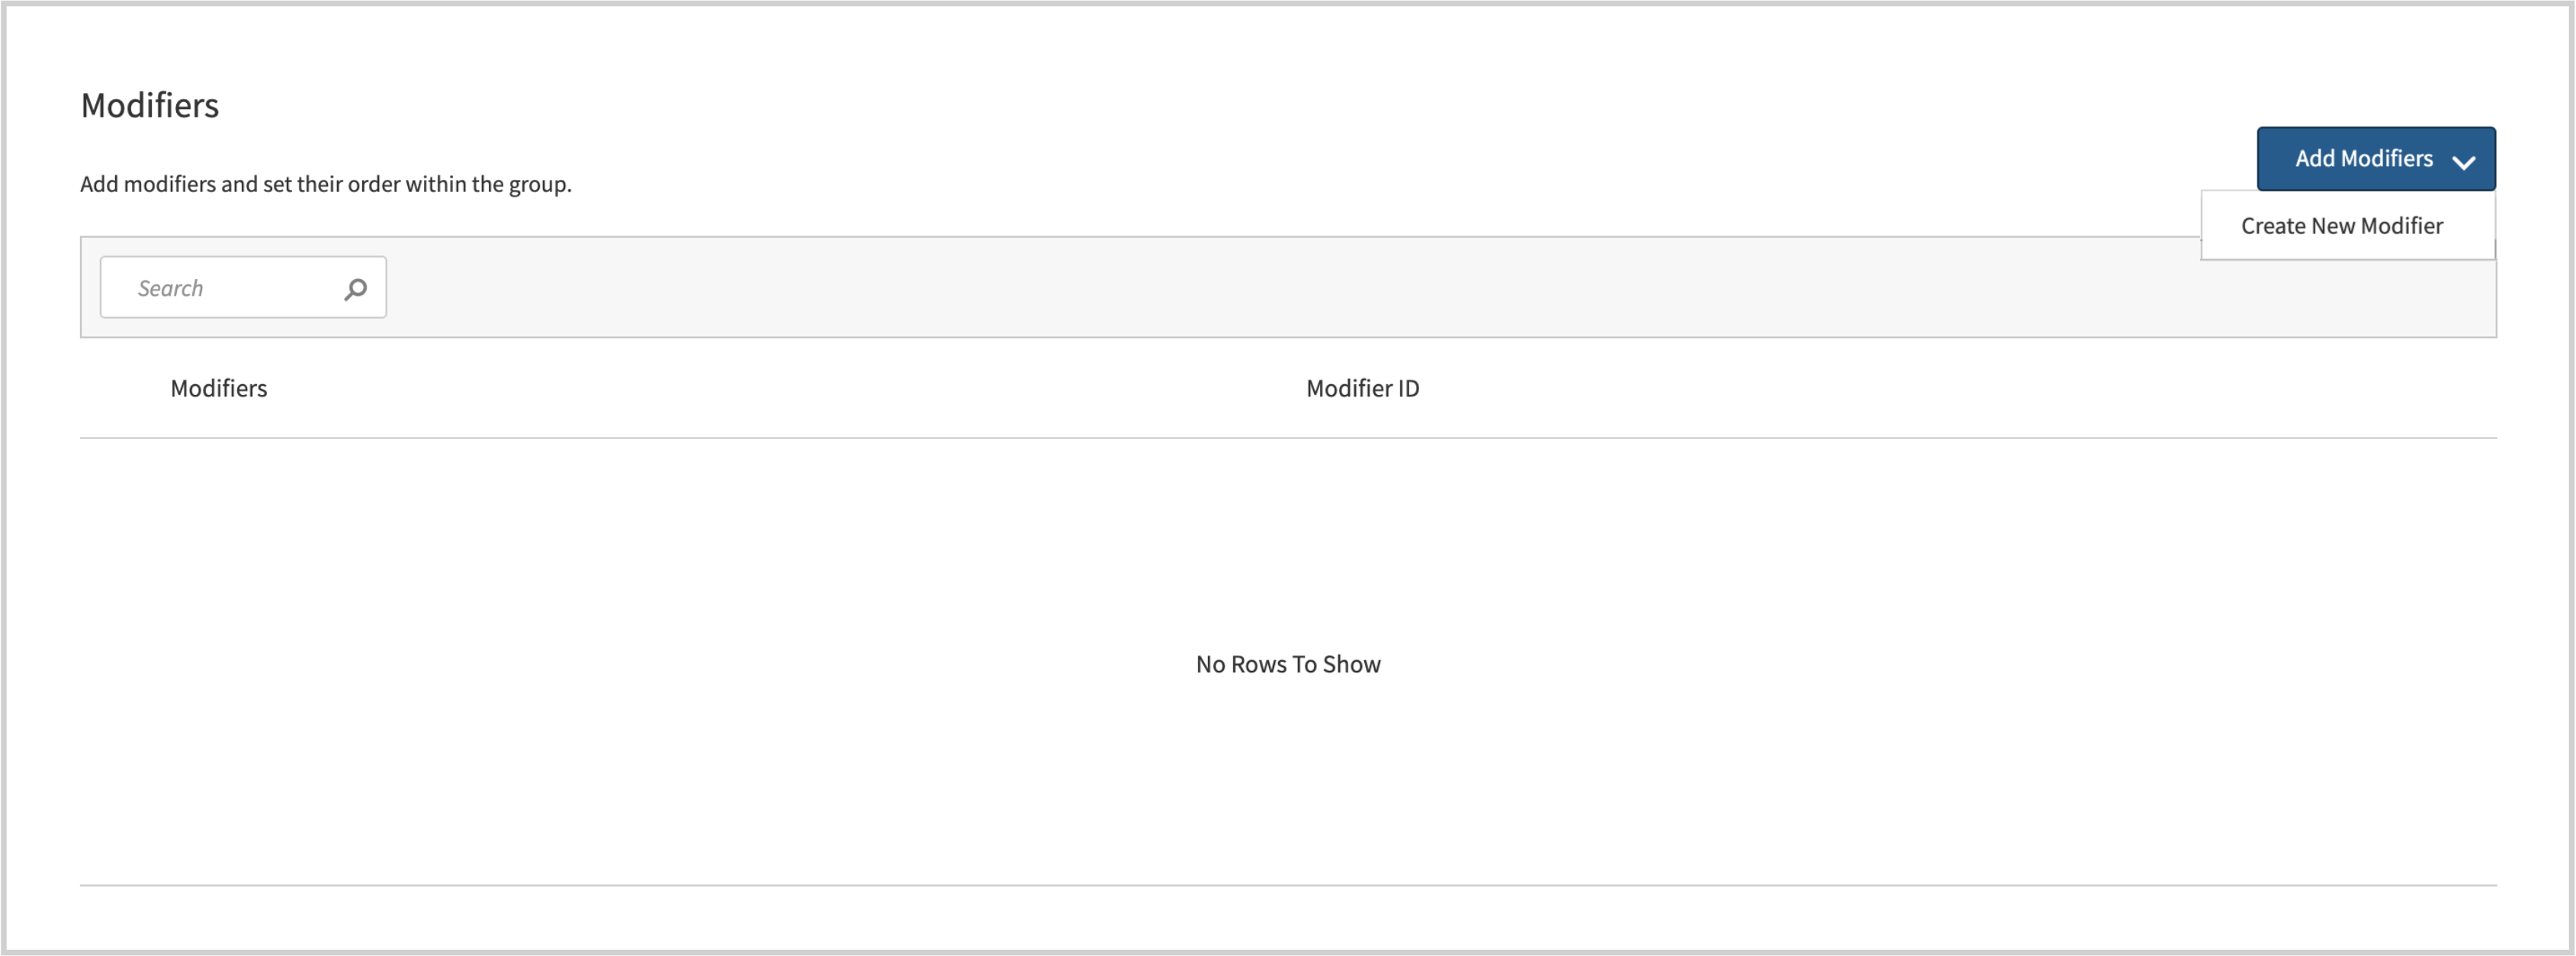Click the Add Modifiers button label text
The width and height of the screenshot is (2576, 956).
[x=2363, y=158]
